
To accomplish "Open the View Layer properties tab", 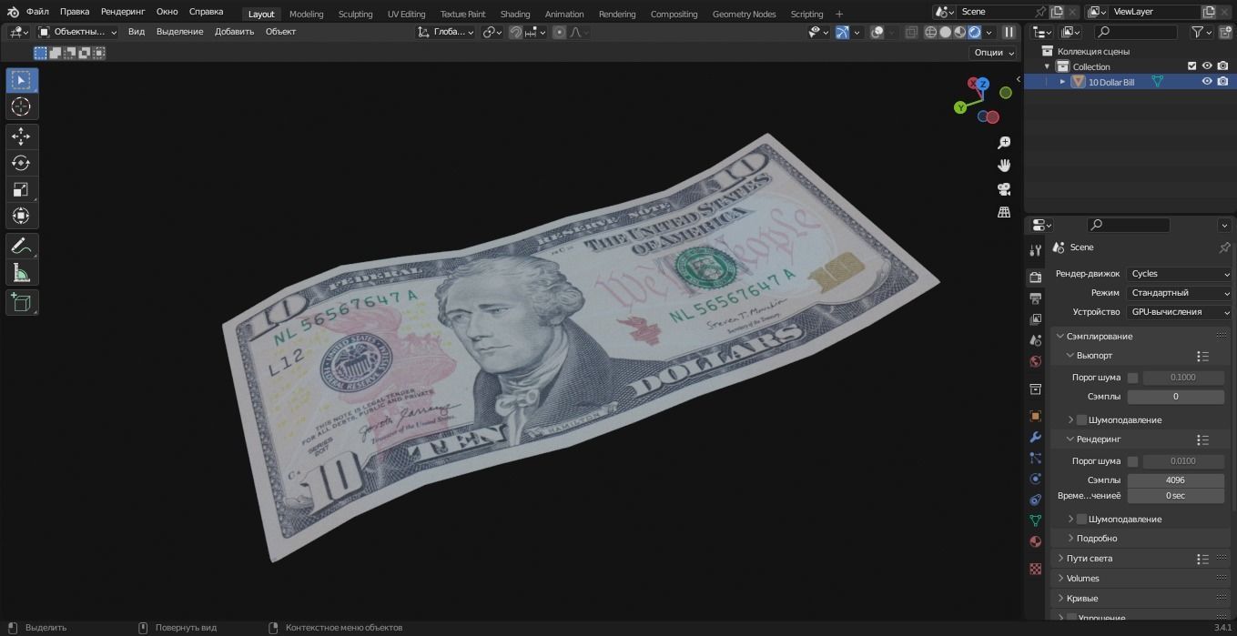I will click(1035, 319).
